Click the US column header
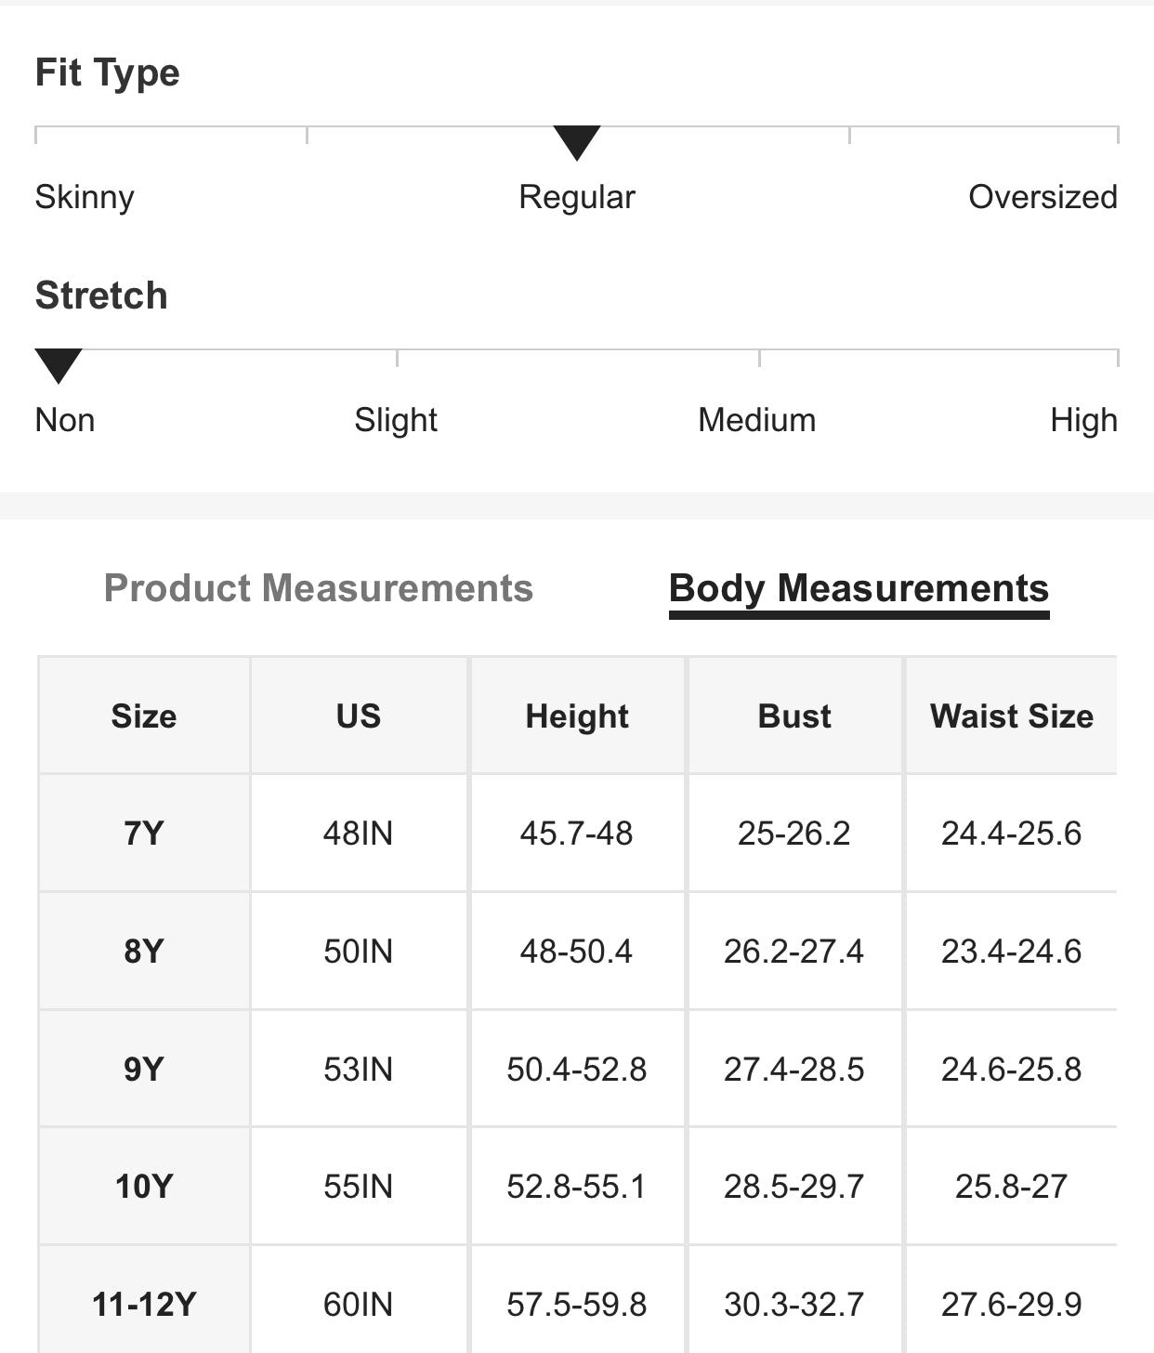This screenshot has height=1353, width=1154. click(x=359, y=716)
